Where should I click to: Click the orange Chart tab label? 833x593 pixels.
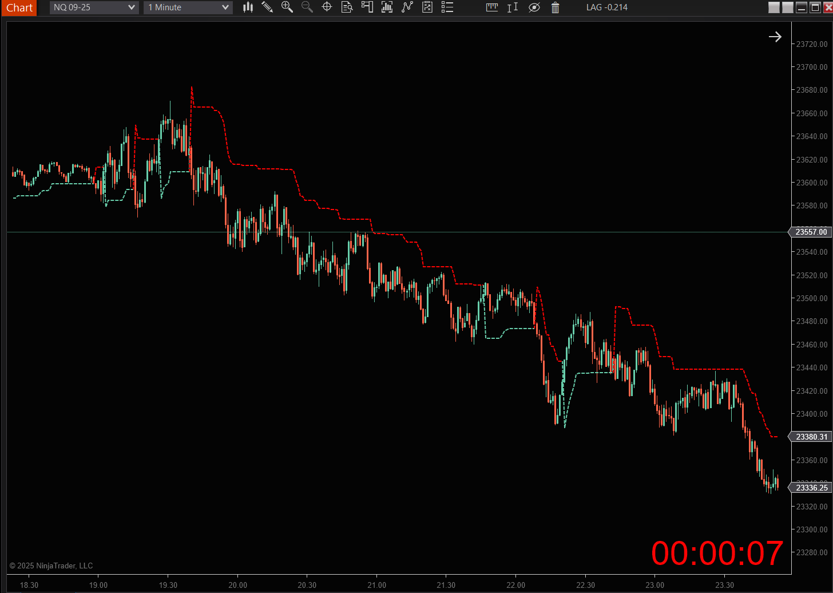click(x=19, y=7)
